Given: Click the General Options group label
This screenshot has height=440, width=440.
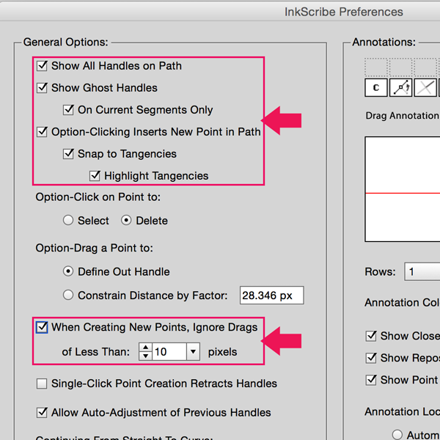Looking at the screenshot, I should pyautogui.click(x=66, y=42).
